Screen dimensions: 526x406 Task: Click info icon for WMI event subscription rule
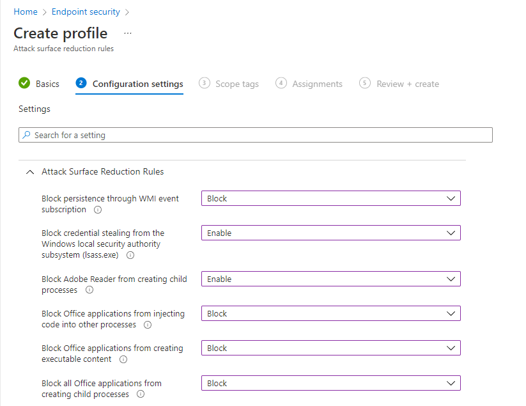98,210
